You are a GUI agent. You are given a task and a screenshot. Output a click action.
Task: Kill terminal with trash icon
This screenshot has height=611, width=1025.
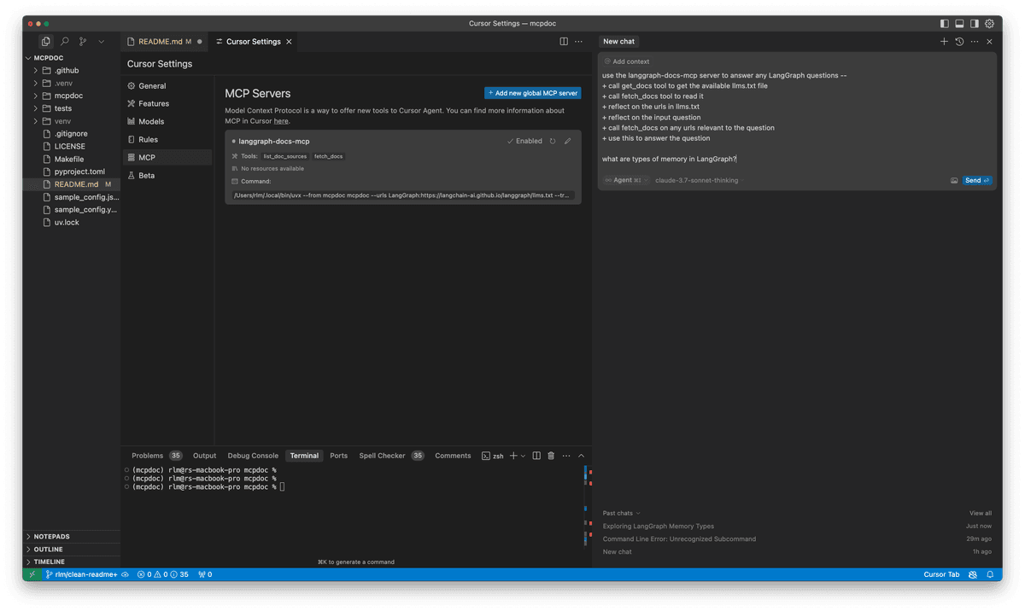coord(551,456)
